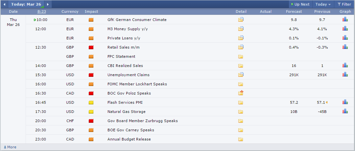Click the red impact icon for Unemployment Claims
The width and height of the screenshot is (355, 151).
point(91,75)
